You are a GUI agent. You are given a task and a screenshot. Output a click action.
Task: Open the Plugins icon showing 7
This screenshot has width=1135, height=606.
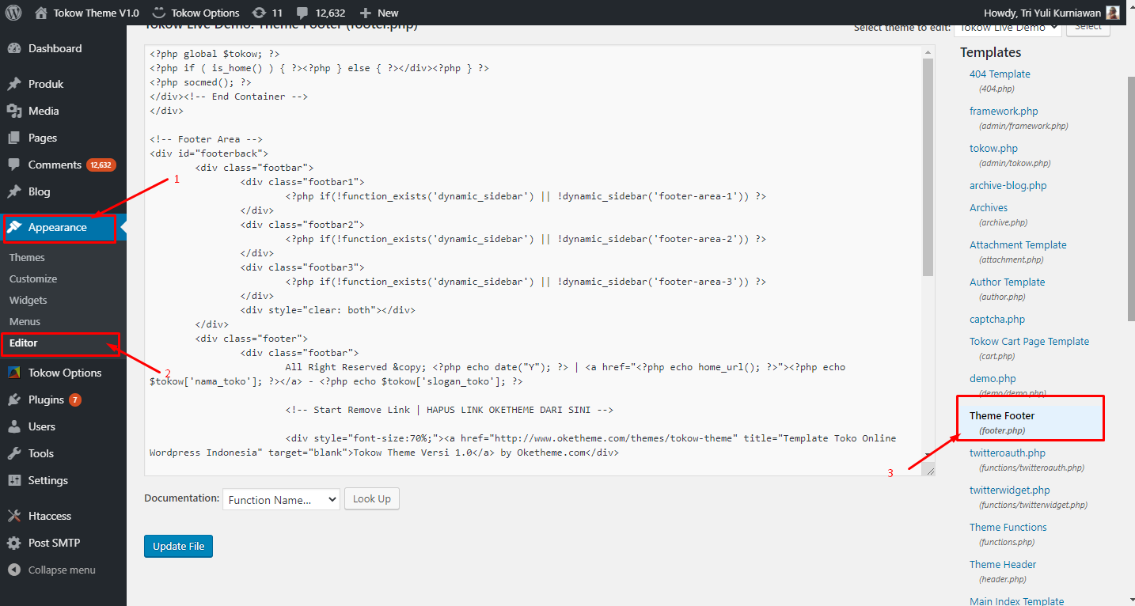coord(17,400)
